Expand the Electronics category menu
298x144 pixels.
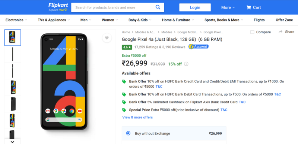click(16, 20)
